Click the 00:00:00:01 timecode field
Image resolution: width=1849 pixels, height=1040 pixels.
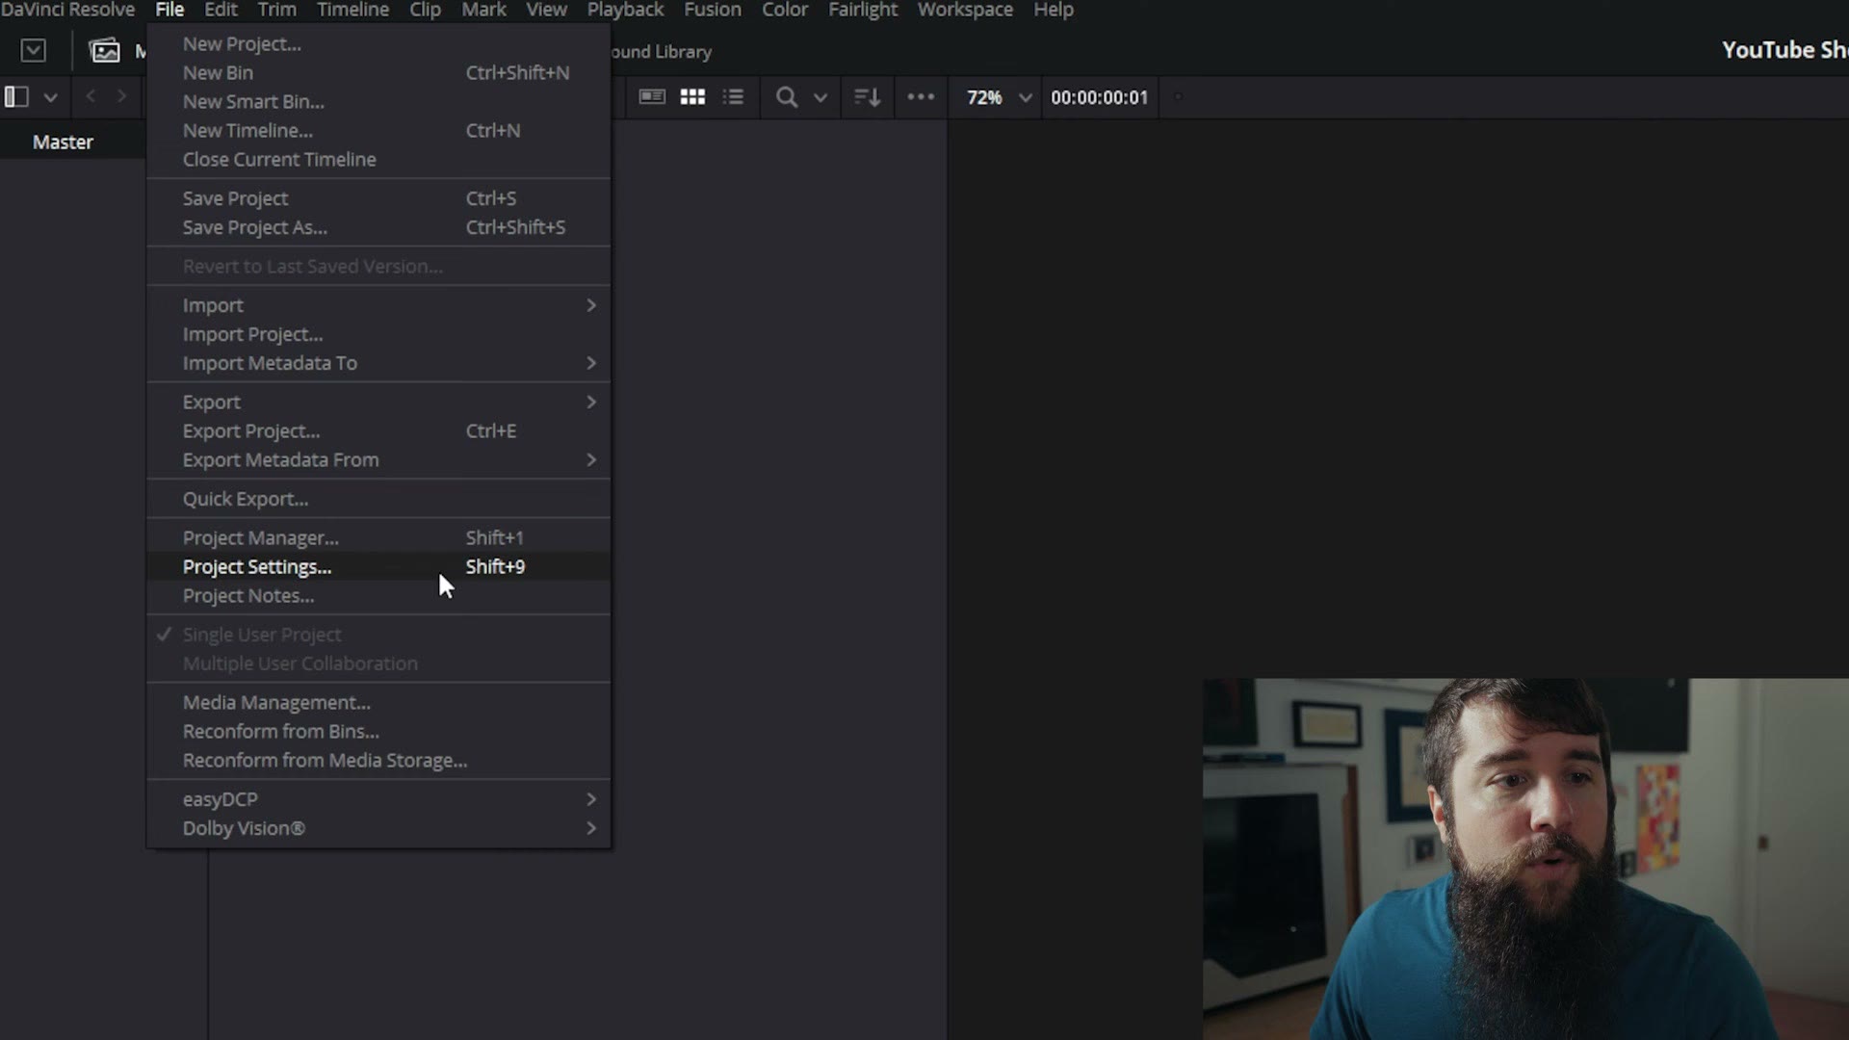pos(1099,97)
